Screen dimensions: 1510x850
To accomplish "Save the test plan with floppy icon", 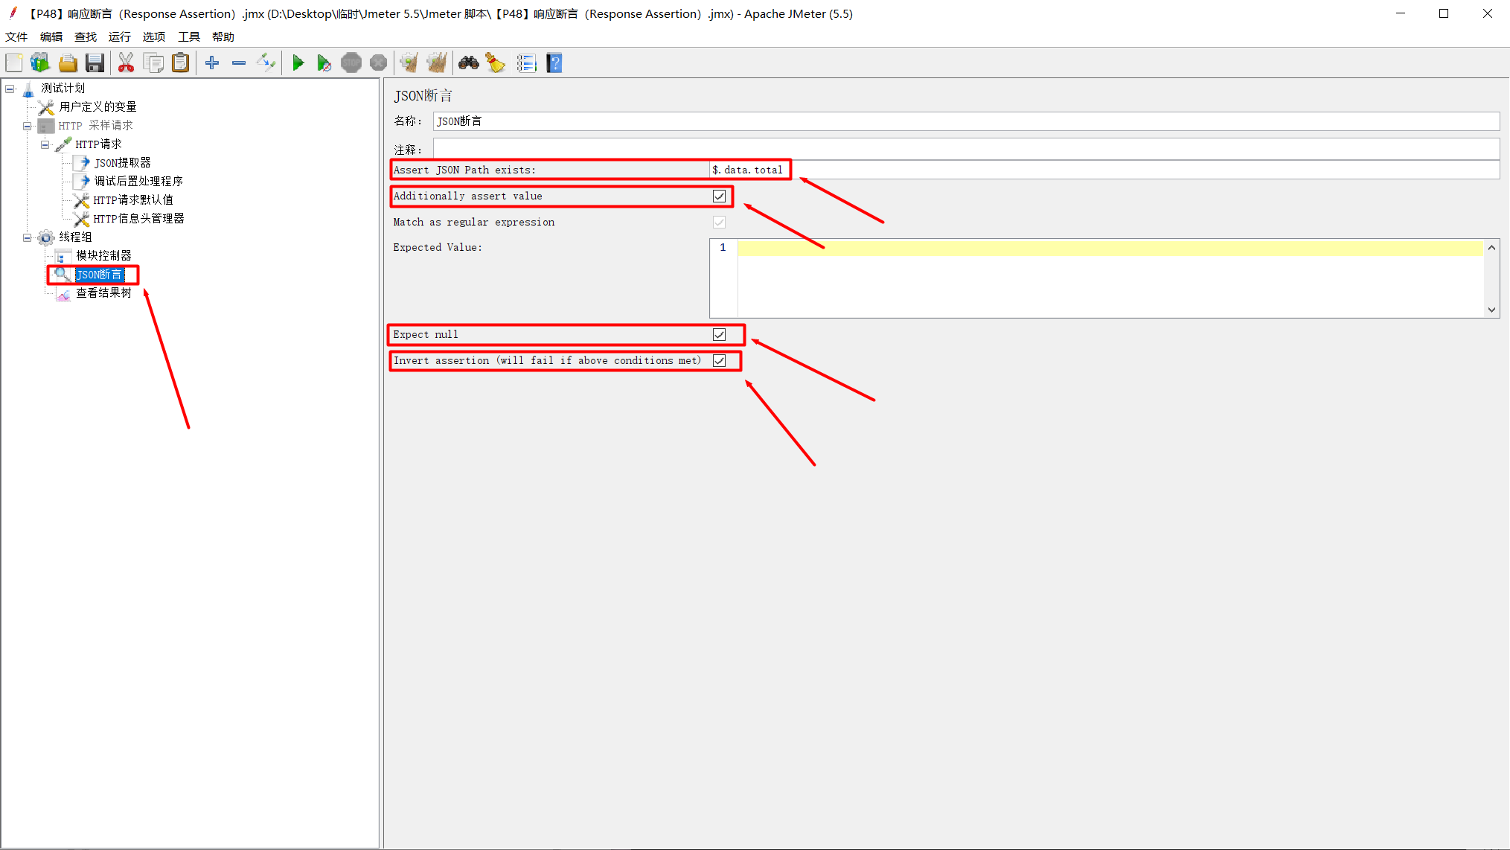I will (x=95, y=63).
